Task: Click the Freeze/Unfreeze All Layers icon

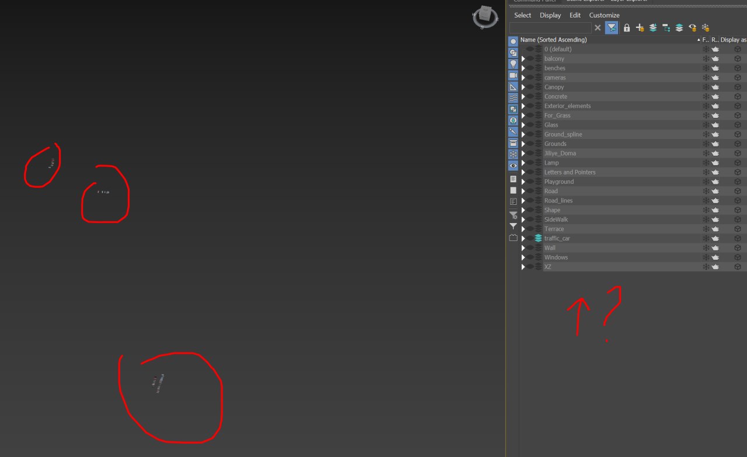Action: tap(706, 27)
